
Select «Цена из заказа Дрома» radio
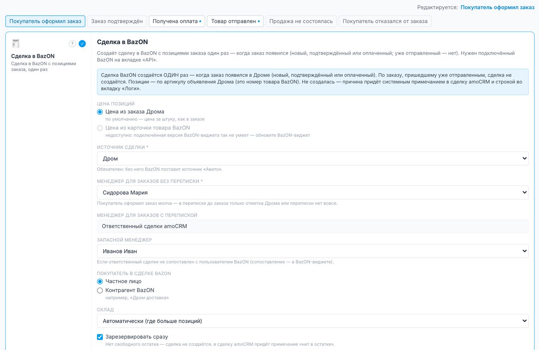point(100,112)
